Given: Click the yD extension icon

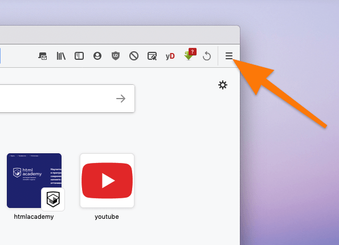Looking at the screenshot, I should coord(170,56).
